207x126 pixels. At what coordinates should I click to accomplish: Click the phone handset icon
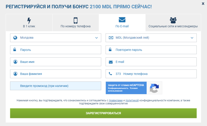111,74
